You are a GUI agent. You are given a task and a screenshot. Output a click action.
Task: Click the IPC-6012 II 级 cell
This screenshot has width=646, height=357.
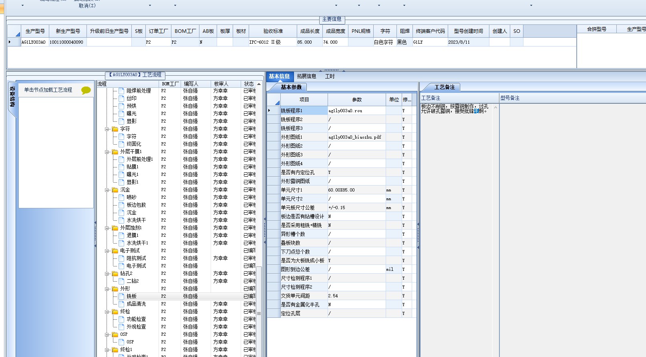tap(272, 42)
